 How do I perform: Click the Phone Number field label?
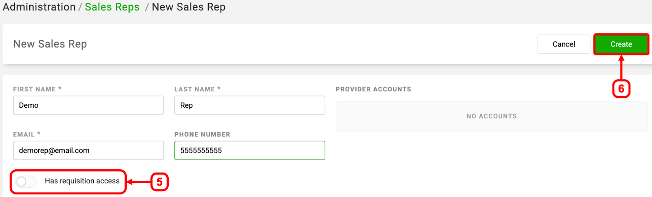[x=202, y=134]
